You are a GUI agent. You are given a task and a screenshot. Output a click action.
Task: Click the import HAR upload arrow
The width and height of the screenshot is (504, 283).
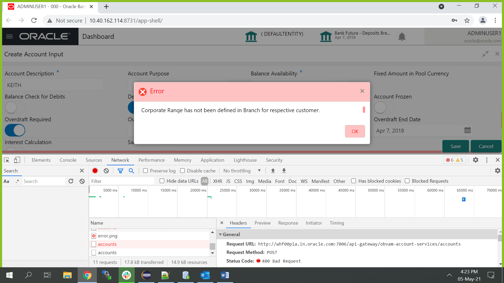coord(273,171)
